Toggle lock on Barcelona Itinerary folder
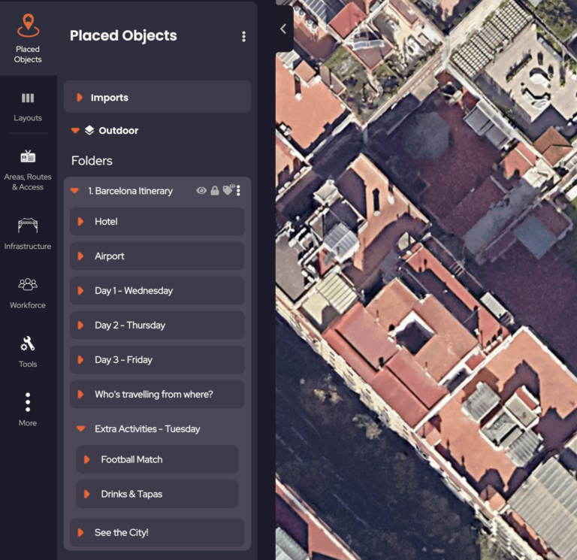577x560 pixels. [215, 191]
